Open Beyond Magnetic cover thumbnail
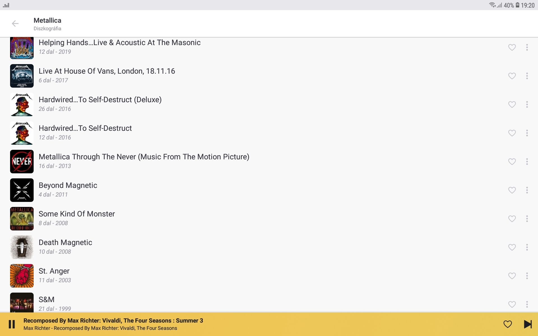538x336 pixels. (22, 190)
